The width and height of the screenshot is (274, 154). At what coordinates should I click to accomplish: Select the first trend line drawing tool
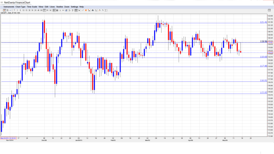[x=70, y=10]
